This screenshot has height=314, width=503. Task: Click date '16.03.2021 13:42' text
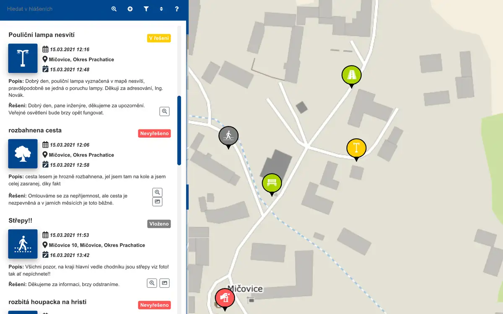[70, 255]
